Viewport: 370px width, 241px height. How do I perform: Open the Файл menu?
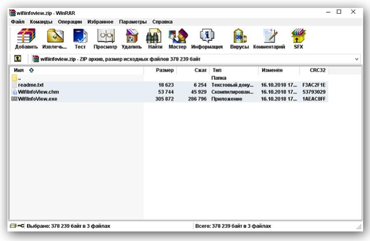click(17, 22)
